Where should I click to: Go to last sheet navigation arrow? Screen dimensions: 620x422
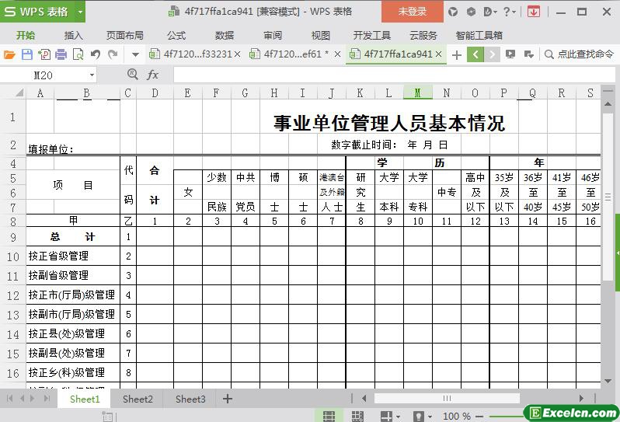47,398
